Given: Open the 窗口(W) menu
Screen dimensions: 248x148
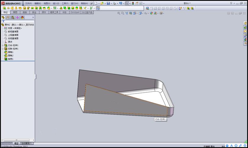Looking at the screenshot, I should [75, 3].
